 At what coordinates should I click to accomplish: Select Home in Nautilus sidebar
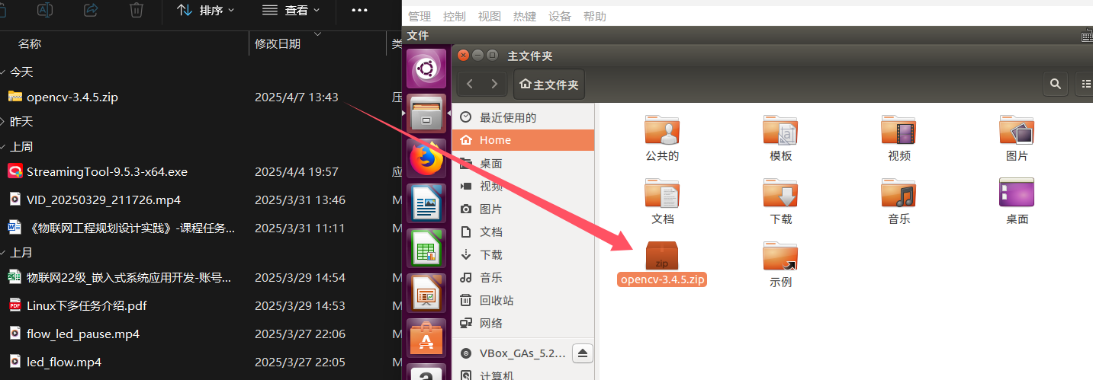(x=523, y=140)
